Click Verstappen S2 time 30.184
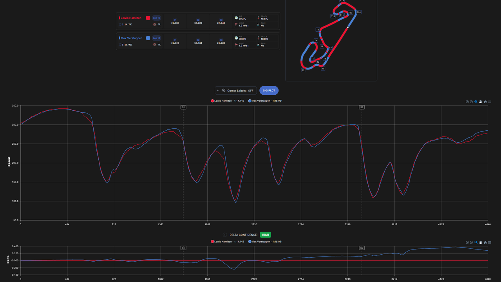The width and height of the screenshot is (501, 282). pos(198,43)
